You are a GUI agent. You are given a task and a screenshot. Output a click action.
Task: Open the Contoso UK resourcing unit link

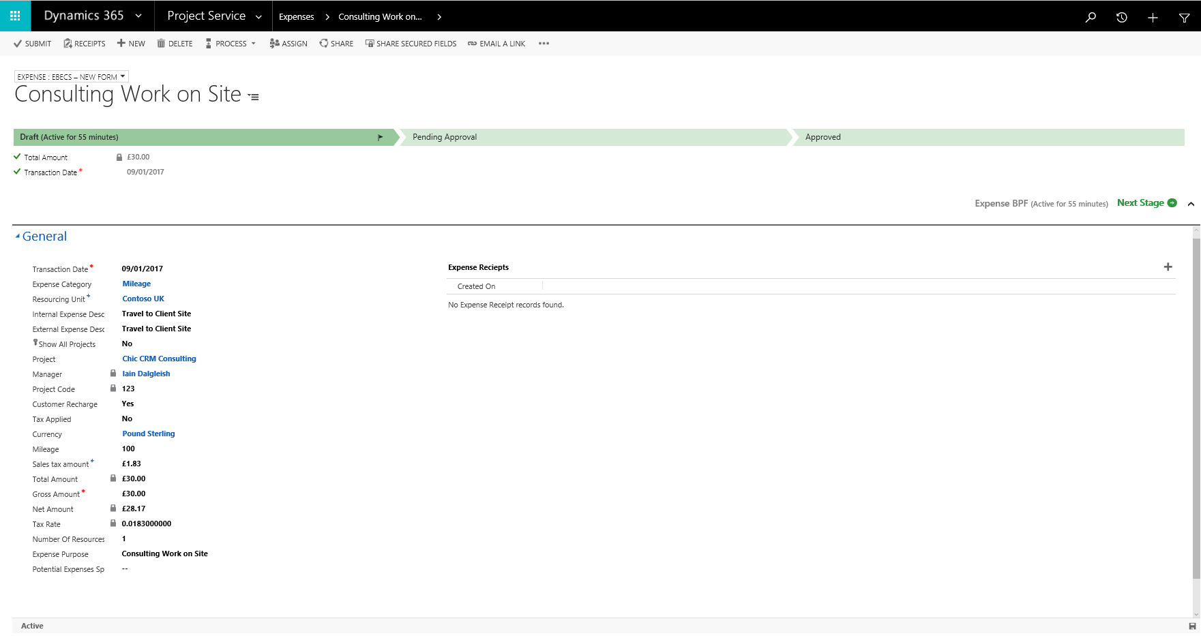(143, 299)
